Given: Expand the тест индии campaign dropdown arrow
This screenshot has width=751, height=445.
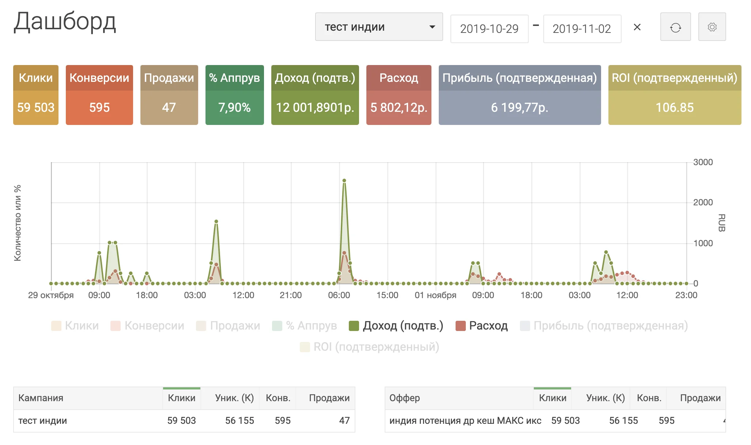Looking at the screenshot, I should (432, 27).
